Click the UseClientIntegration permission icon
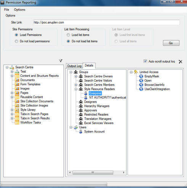This screenshot has width=187, height=188. click(141, 89)
